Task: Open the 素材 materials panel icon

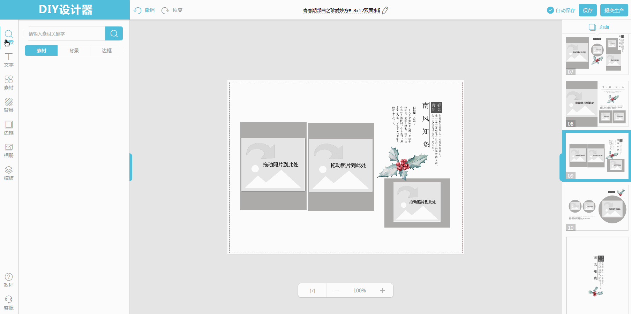Action: coord(9,82)
